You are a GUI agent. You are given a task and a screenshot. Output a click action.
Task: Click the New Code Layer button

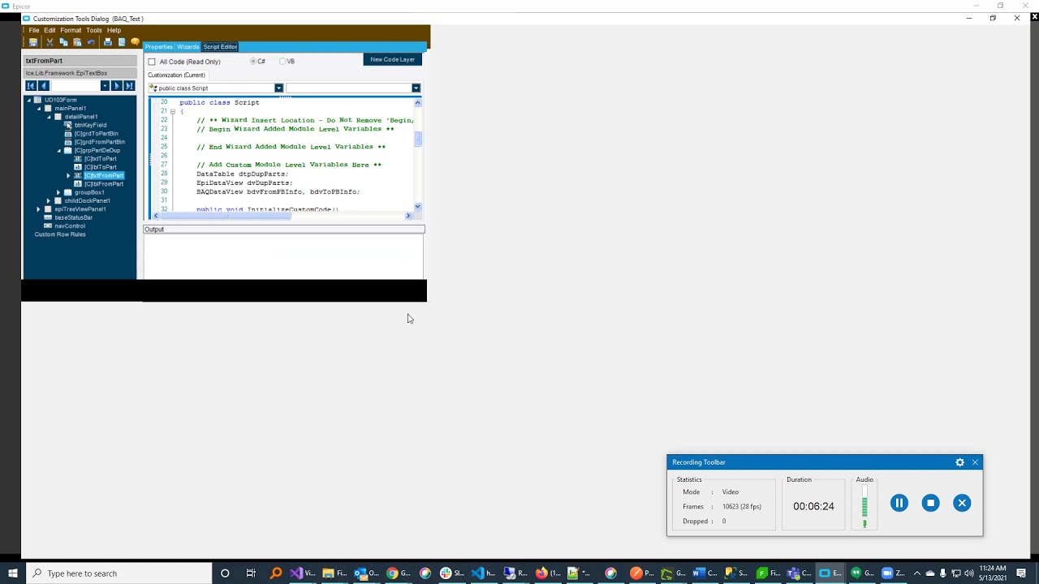tap(393, 59)
